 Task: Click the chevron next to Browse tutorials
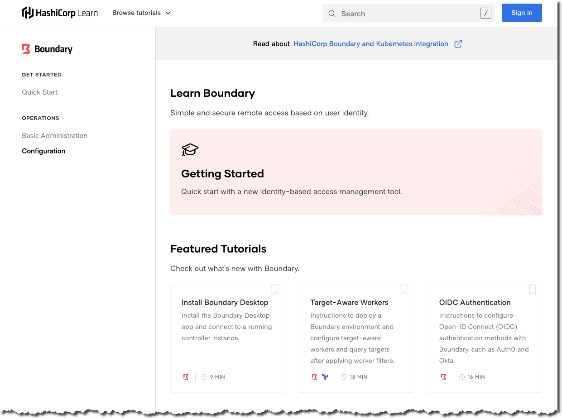[168, 13]
